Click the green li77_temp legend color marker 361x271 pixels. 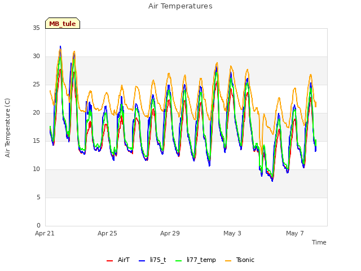178,261
